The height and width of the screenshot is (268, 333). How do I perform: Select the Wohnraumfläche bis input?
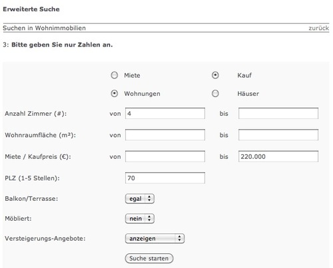(x=278, y=135)
